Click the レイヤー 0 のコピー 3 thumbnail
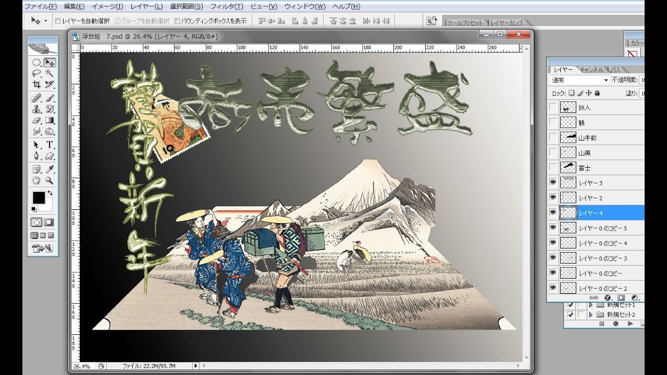The width and height of the screenshot is (667, 375). pyautogui.click(x=567, y=258)
